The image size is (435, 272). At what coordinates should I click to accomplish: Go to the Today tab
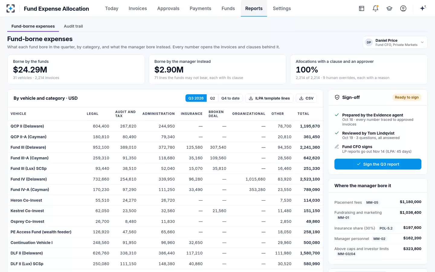tap(112, 8)
